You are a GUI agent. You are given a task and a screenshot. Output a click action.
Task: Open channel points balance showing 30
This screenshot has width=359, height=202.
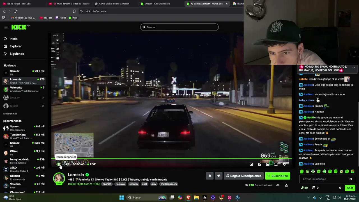click(304, 188)
